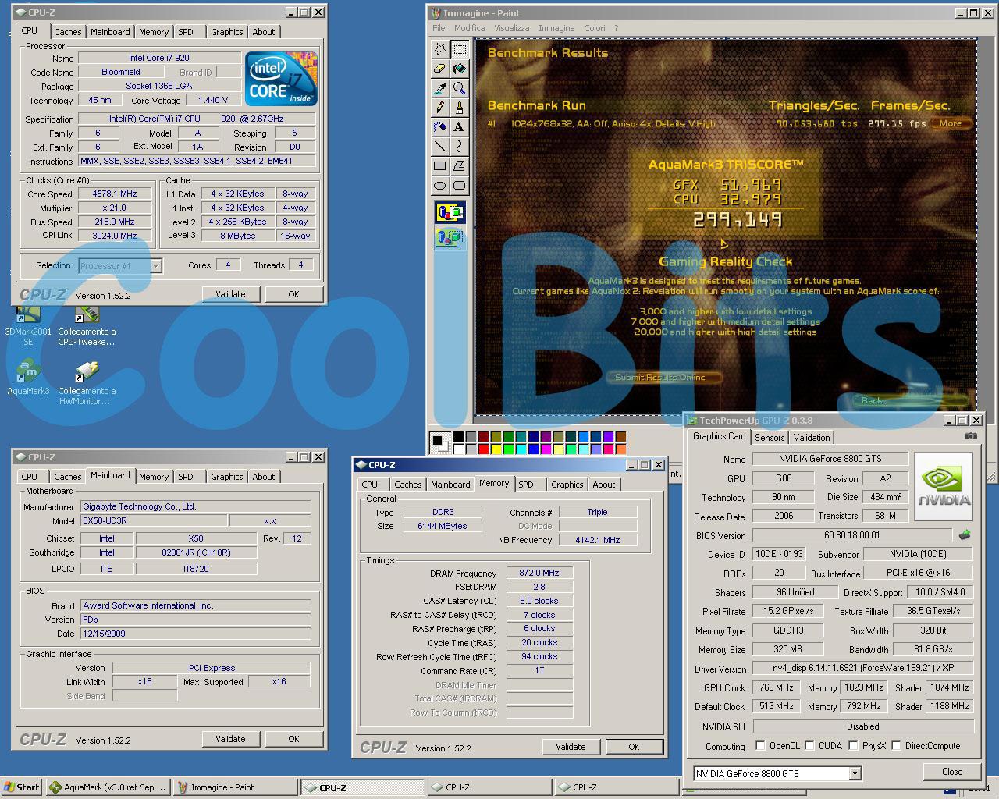
Task: Switch to AquaMark in the taskbar
Action: pyautogui.click(x=108, y=787)
